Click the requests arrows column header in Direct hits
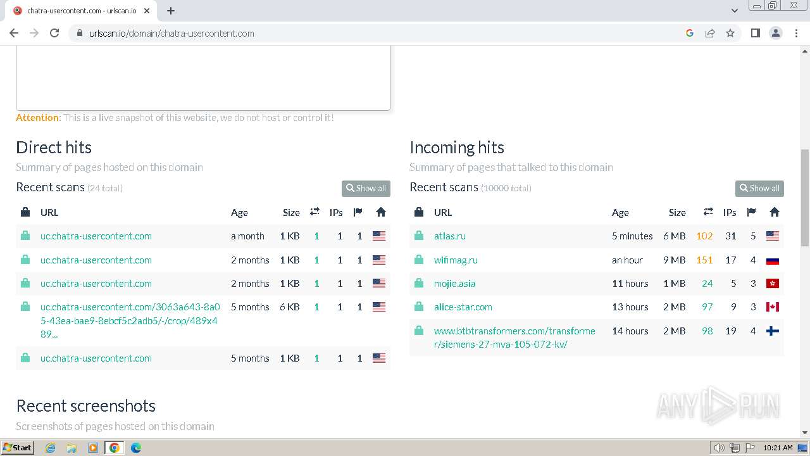The height and width of the screenshot is (456, 810). [x=315, y=212]
